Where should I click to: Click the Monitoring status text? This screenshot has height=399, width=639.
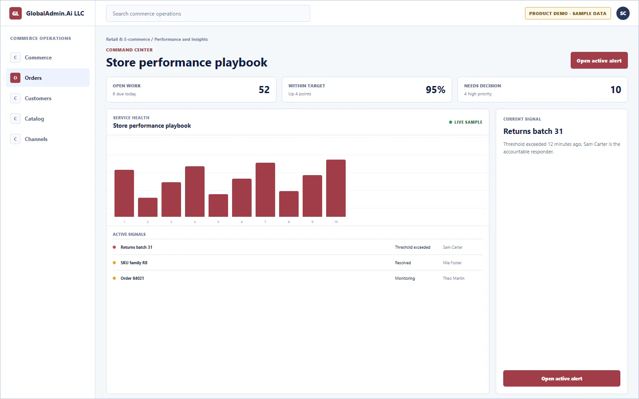[405, 278]
